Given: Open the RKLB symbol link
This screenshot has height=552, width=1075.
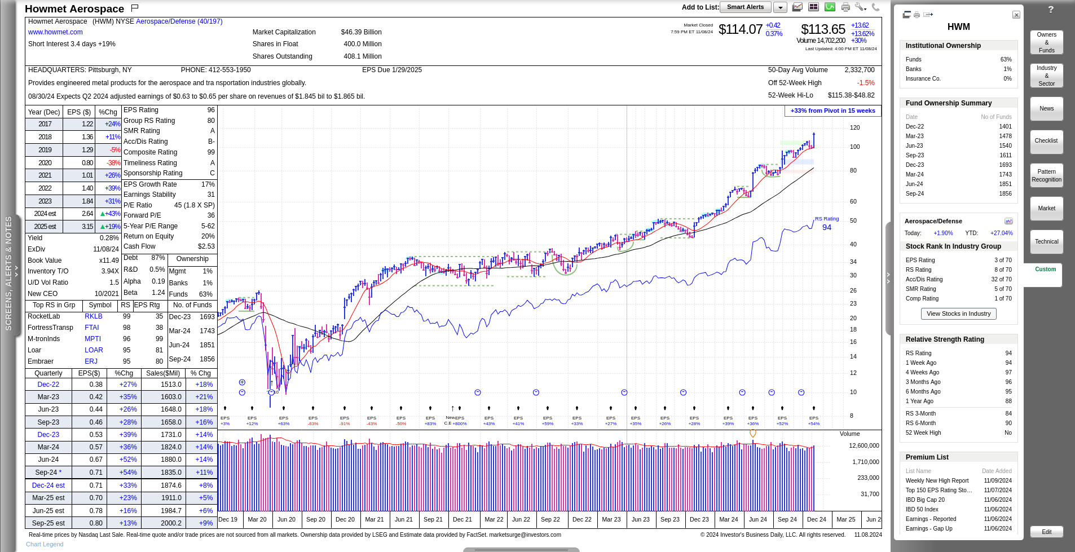Looking at the screenshot, I should [94, 316].
